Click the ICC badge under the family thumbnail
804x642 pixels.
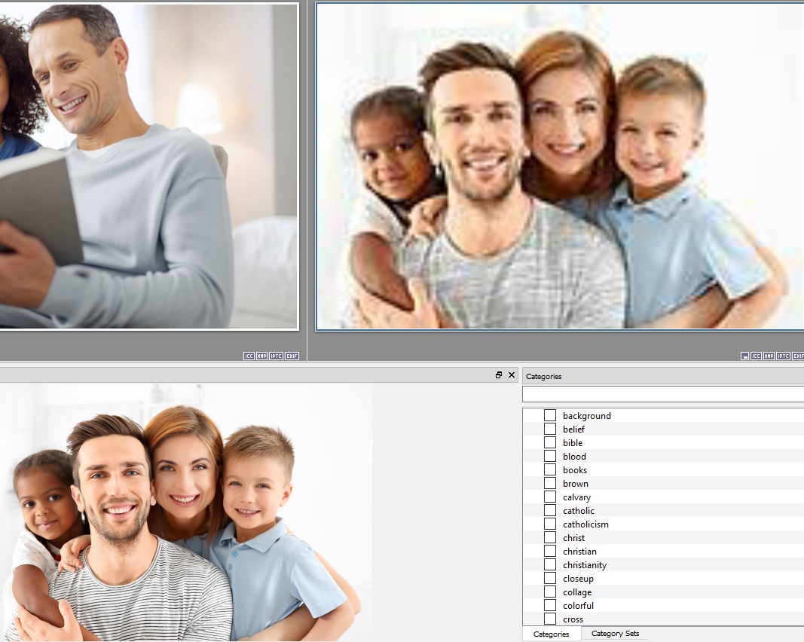coord(756,356)
